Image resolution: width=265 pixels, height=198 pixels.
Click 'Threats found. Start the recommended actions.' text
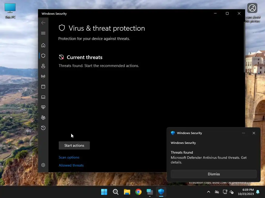pos(99,66)
